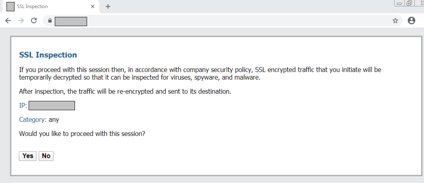Reload the SSL Inspection page
The height and width of the screenshot is (183, 424).
(34, 21)
